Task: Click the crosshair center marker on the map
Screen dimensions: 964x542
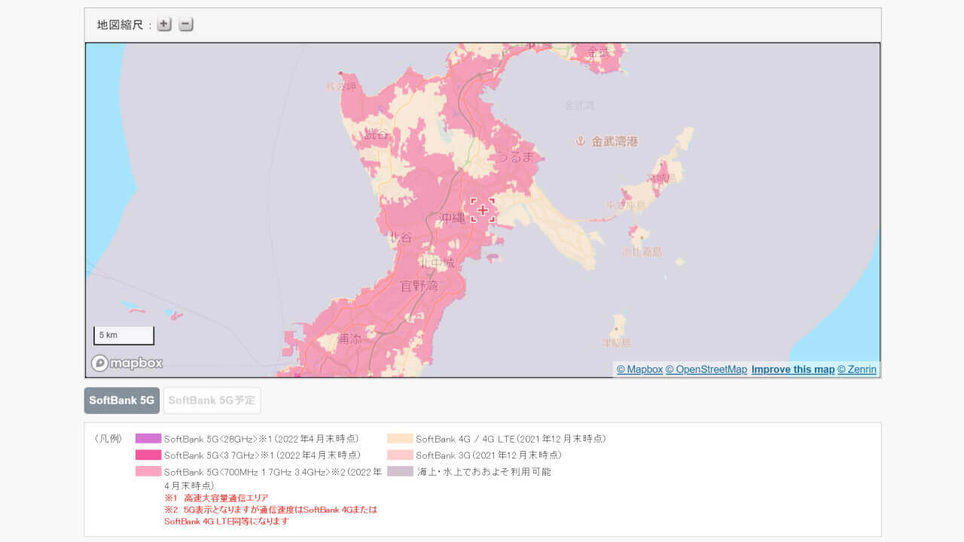Action: tap(483, 212)
